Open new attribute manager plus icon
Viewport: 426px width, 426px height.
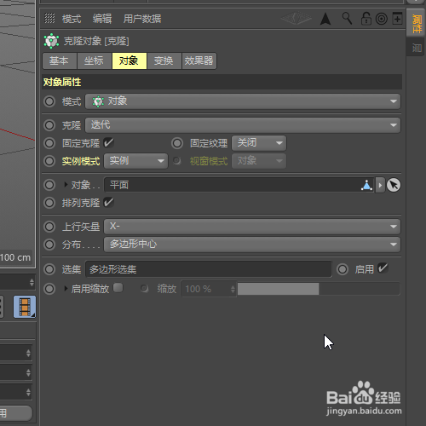pyautogui.click(x=397, y=19)
